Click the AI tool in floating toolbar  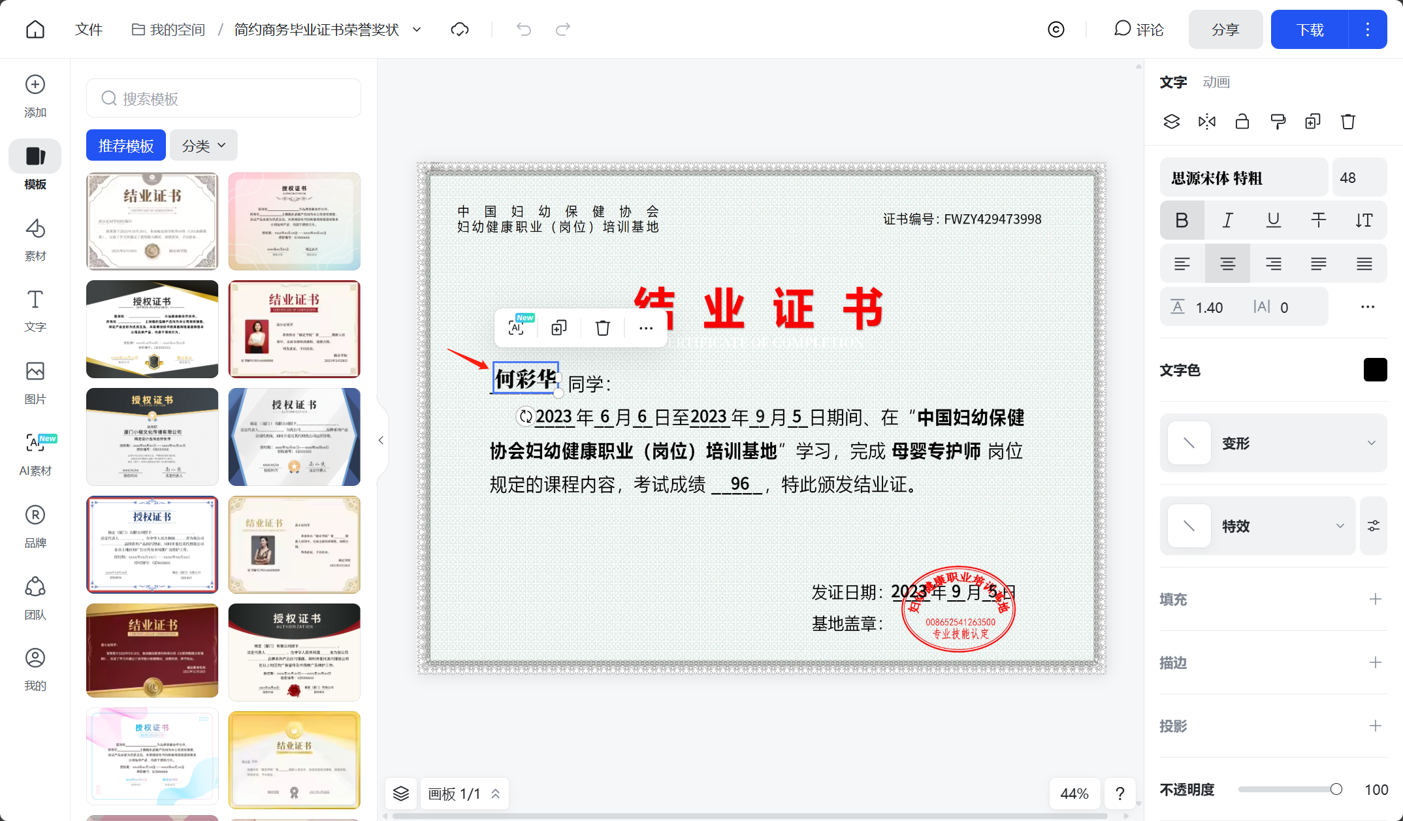(x=517, y=327)
